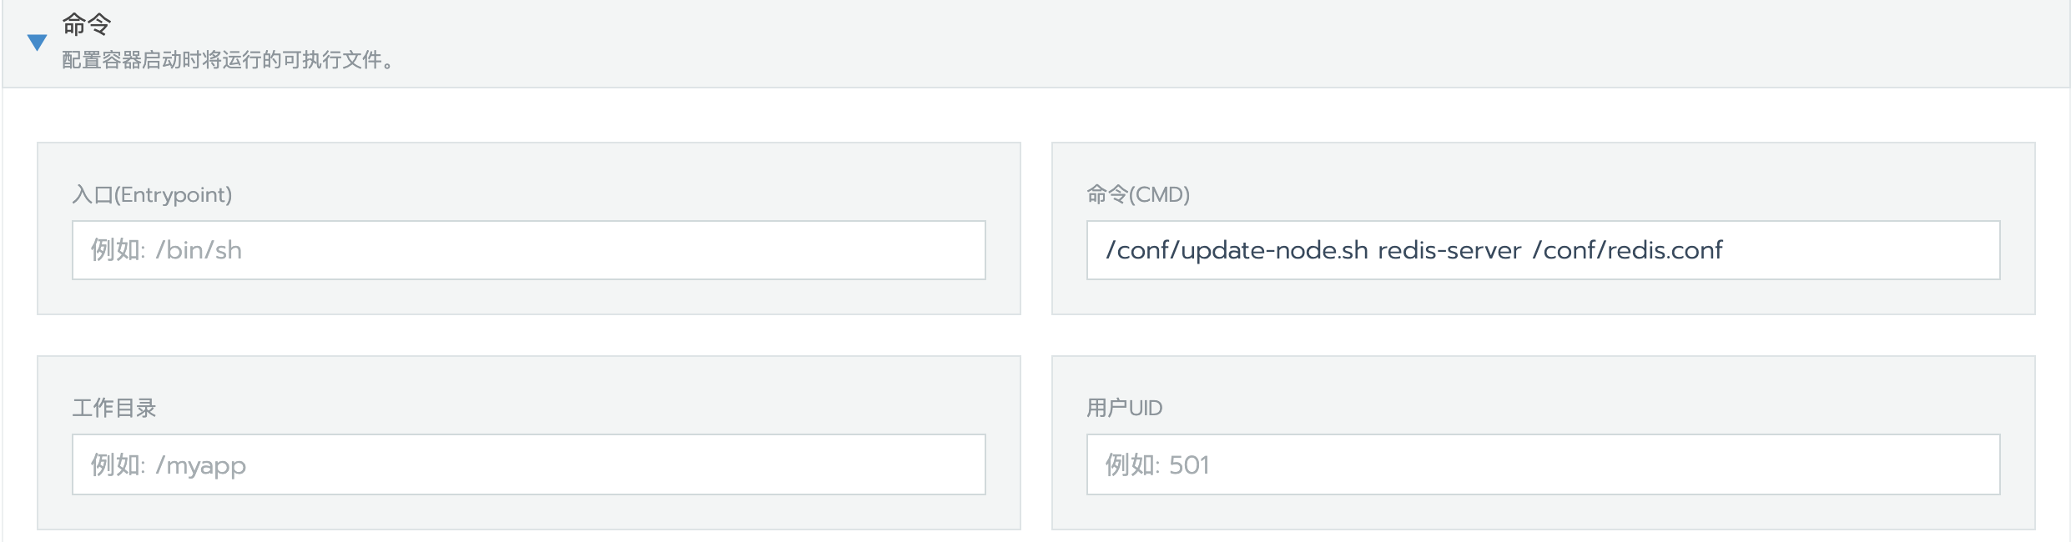Click the 用户UID label
This screenshot has height=542, width=2071.
pyautogui.click(x=1125, y=407)
